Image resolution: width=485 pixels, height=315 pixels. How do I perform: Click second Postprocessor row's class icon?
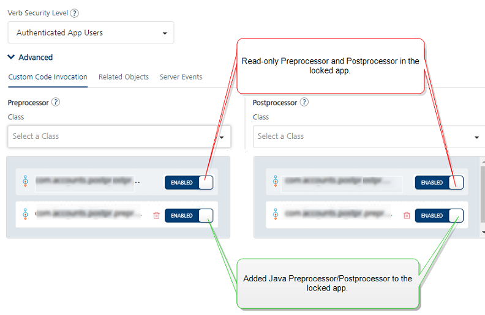tap(276, 215)
